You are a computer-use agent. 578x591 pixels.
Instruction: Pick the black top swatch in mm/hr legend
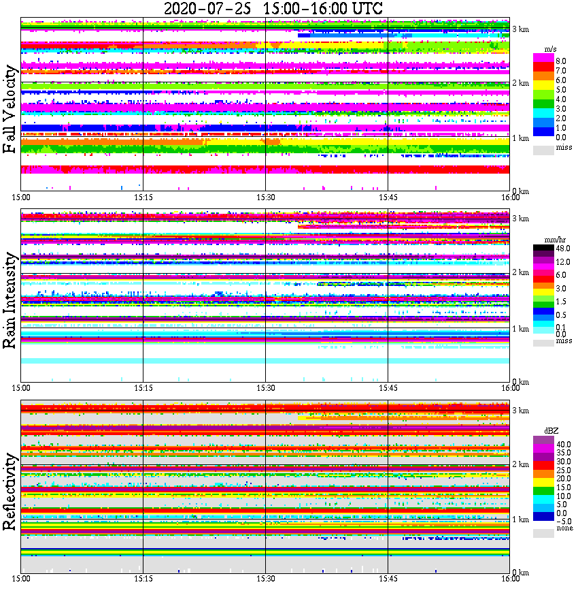click(x=543, y=247)
